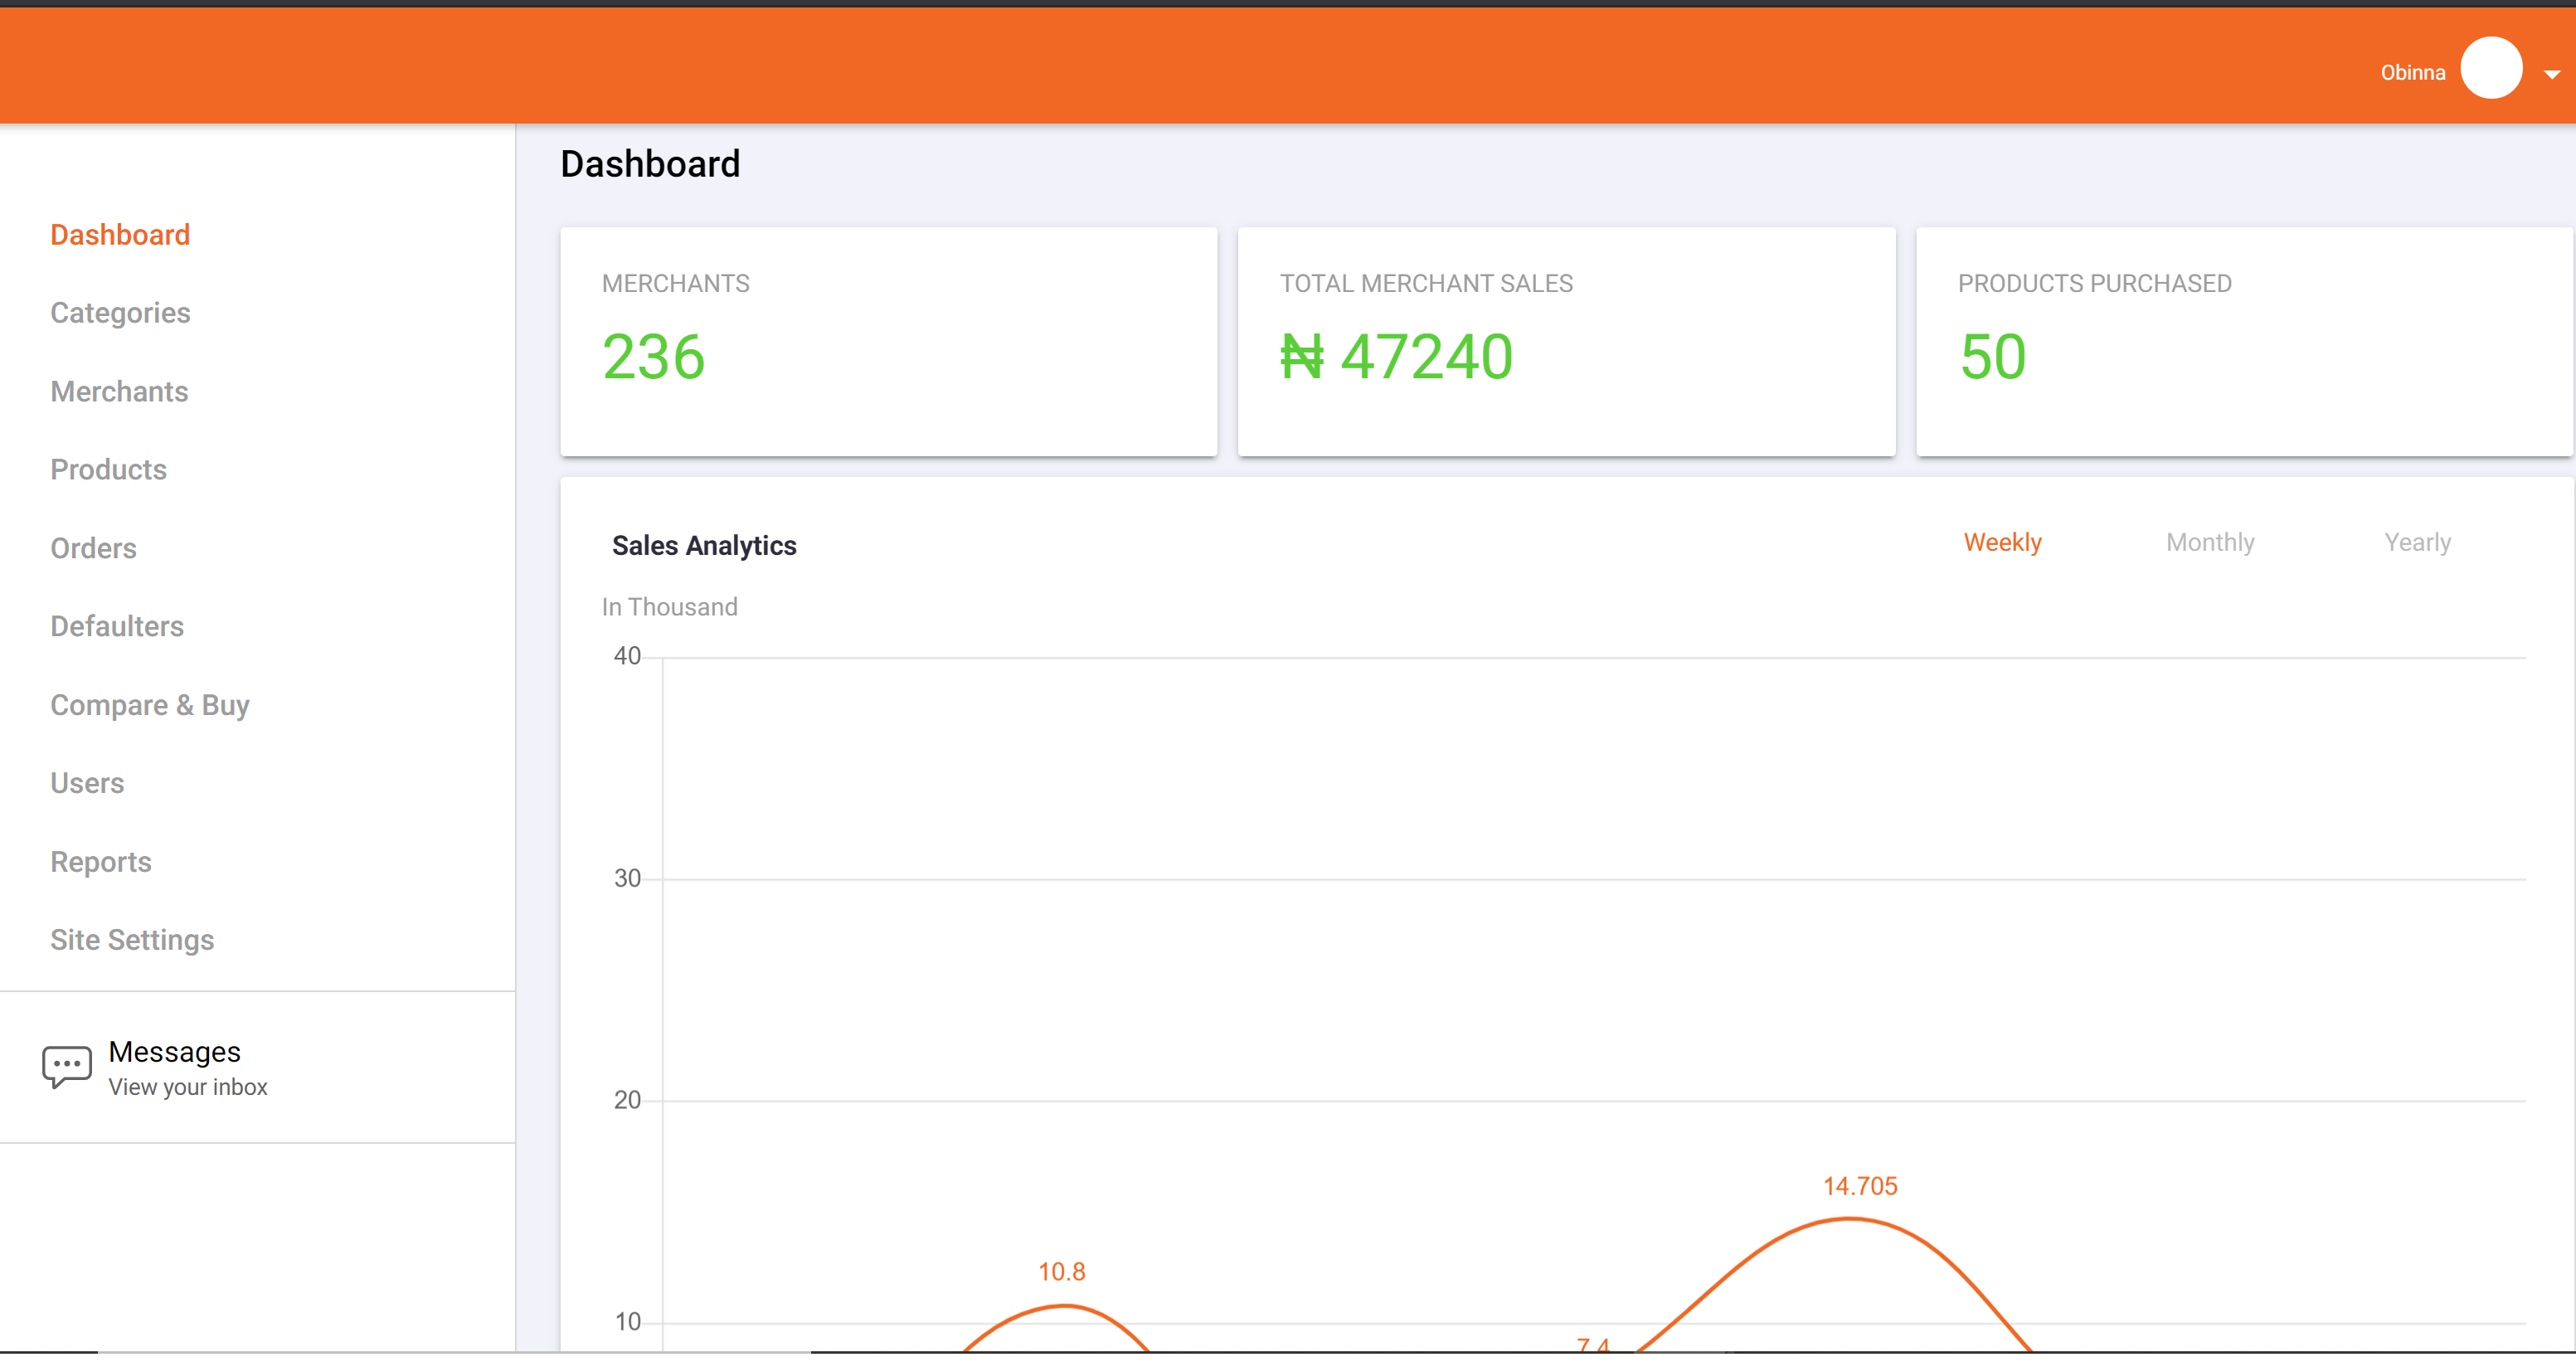This screenshot has height=1367, width=2576.
Task: Select Defaulters from the sidebar
Action: pos(117,626)
